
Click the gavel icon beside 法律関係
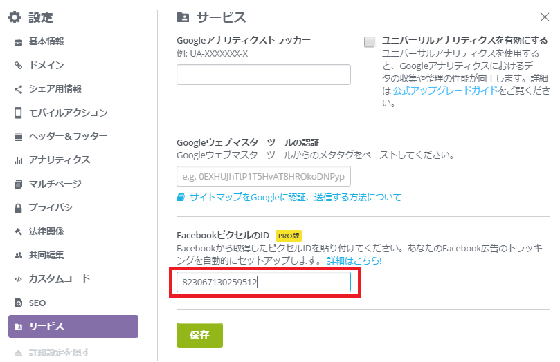click(x=18, y=231)
